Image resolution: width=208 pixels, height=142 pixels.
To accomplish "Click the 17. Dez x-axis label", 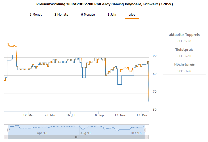I will coord(142,115).
